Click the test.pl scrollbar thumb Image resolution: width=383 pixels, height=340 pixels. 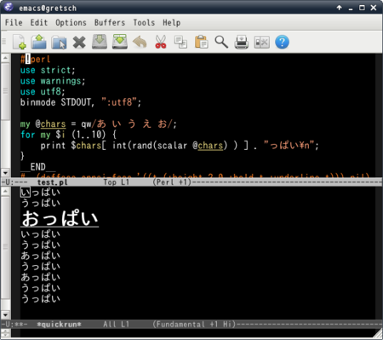point(5,91)
